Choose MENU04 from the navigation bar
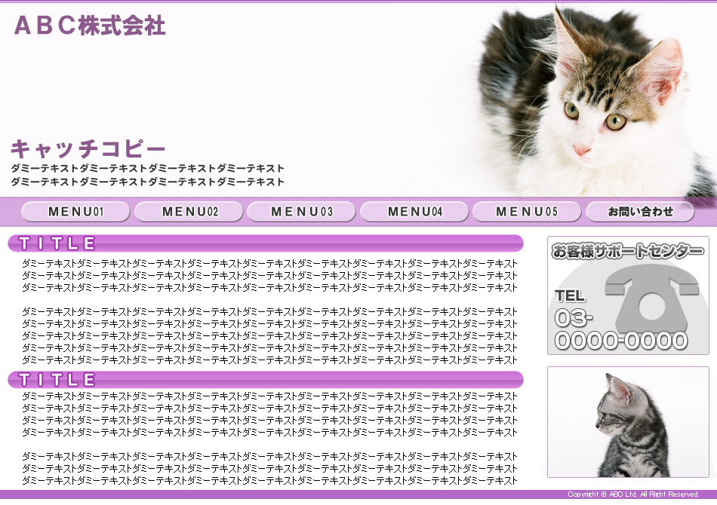 coord(414,212)
